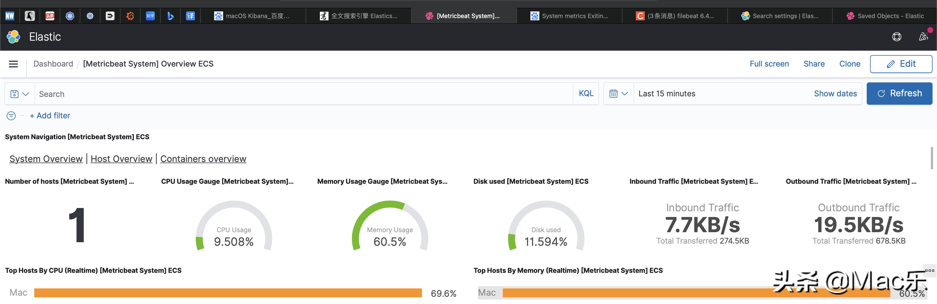Click the Mac CPU usage orange bar
937x304 pixels.
(228, 293)
